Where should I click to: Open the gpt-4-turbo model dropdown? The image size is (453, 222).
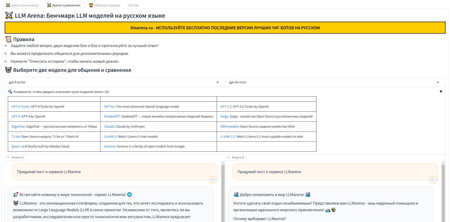(x=115, y=82)
